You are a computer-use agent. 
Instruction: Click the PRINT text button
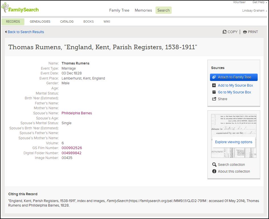(x=253, y=32)
